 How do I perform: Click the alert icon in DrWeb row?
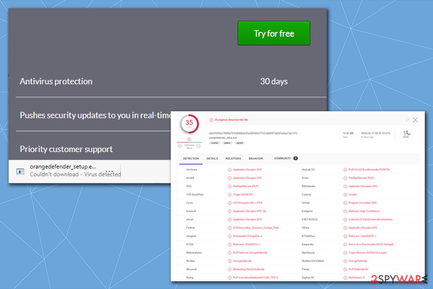coord(345,203)
